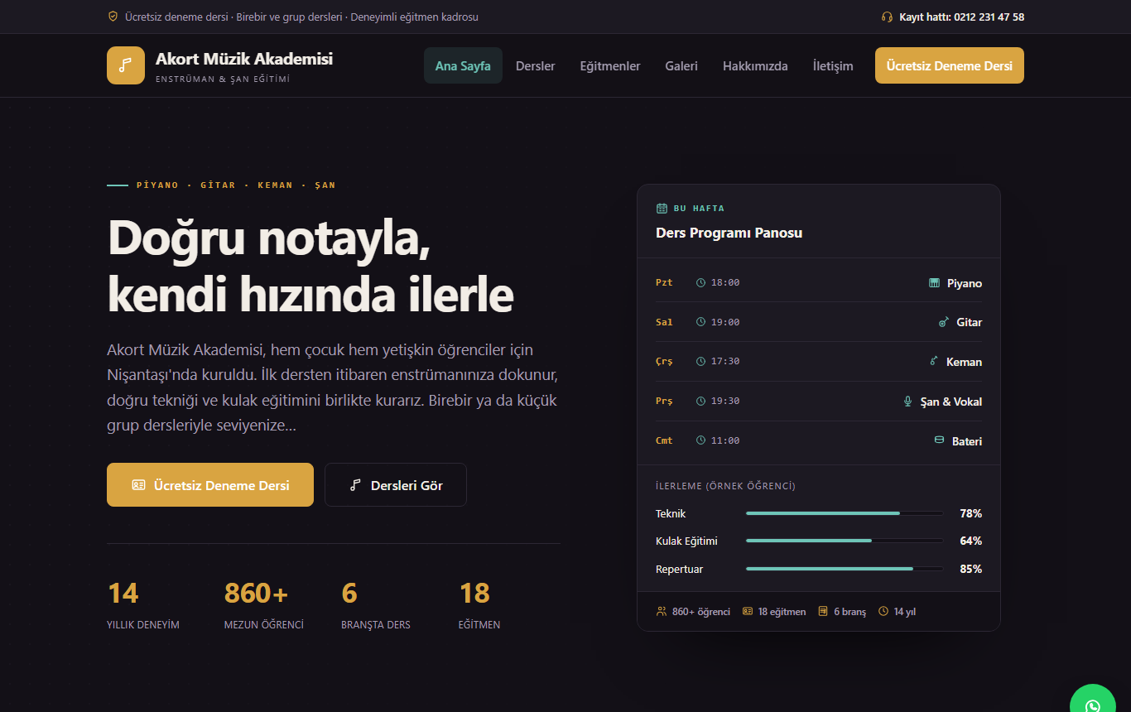Click the PİYANO · GİTAR · KEMAN · ŞAN tagline
Viewport: 1131px width, 712px height.
pyautogui.click(x=236, y=185)
